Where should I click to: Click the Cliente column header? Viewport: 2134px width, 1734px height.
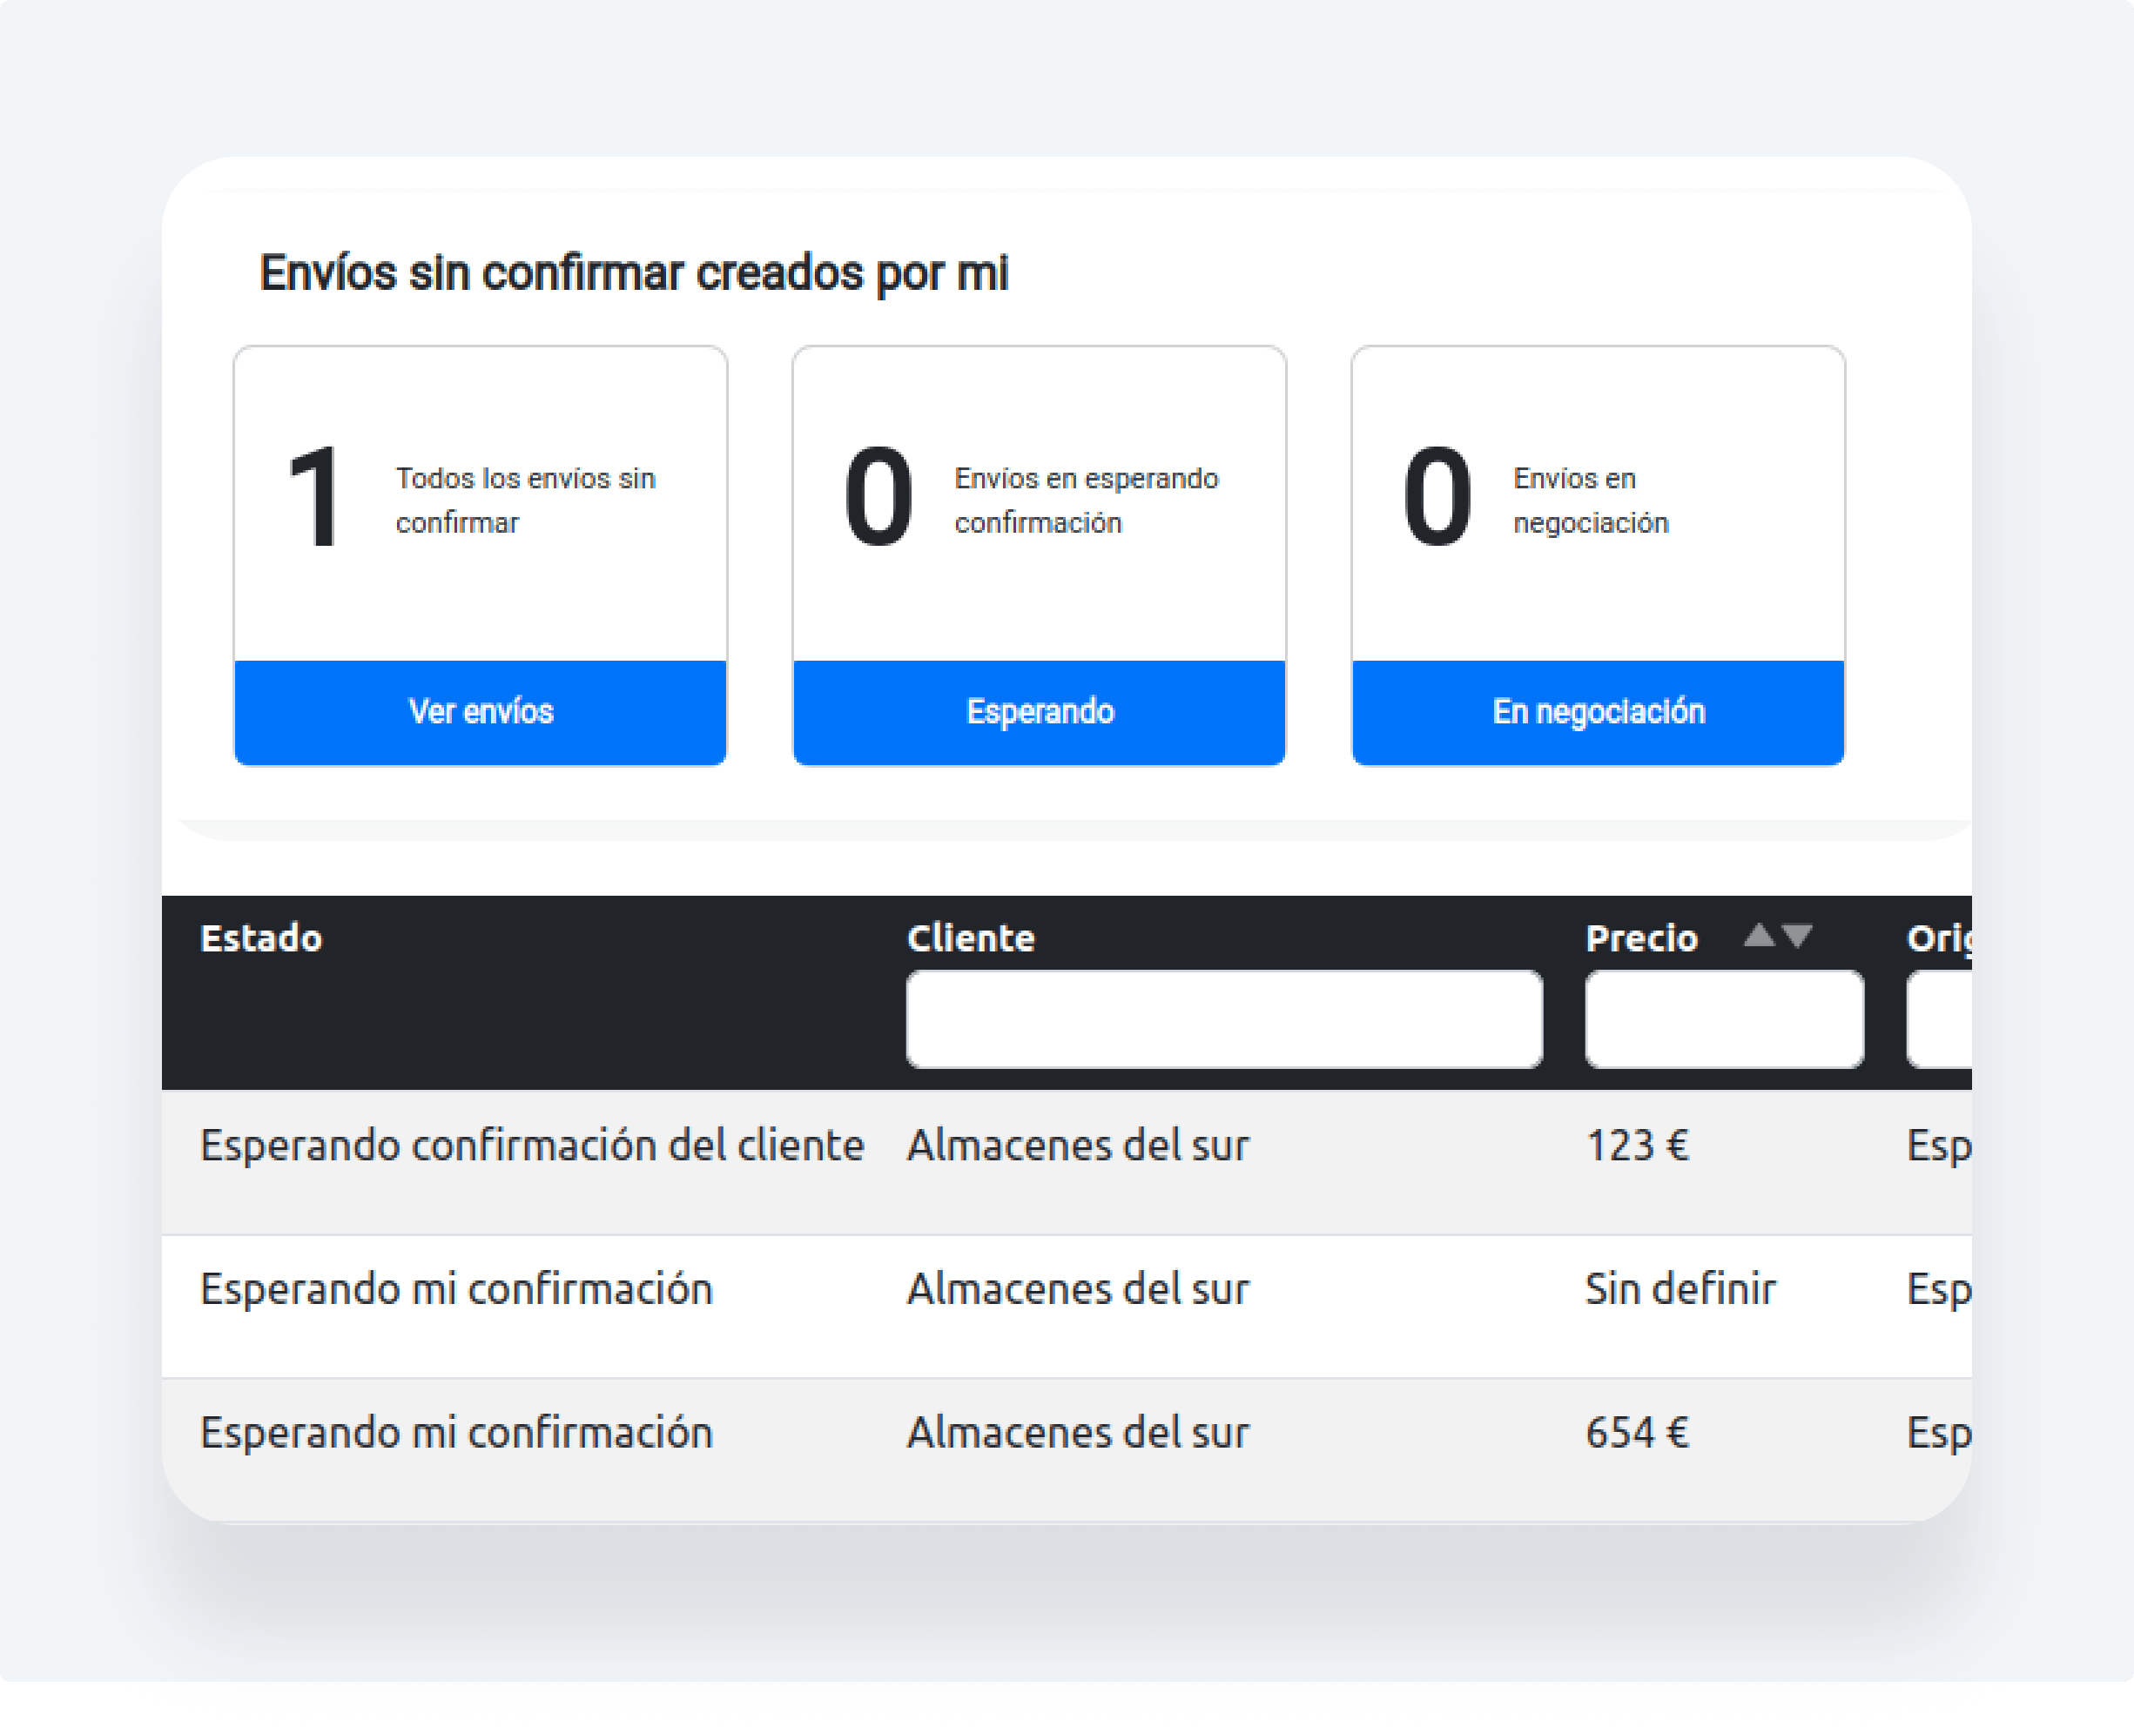970,939
